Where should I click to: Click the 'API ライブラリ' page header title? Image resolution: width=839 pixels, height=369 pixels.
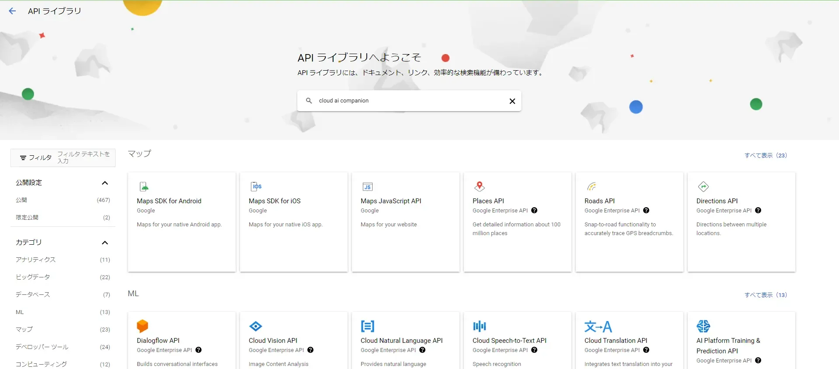[x=55, y=11]
